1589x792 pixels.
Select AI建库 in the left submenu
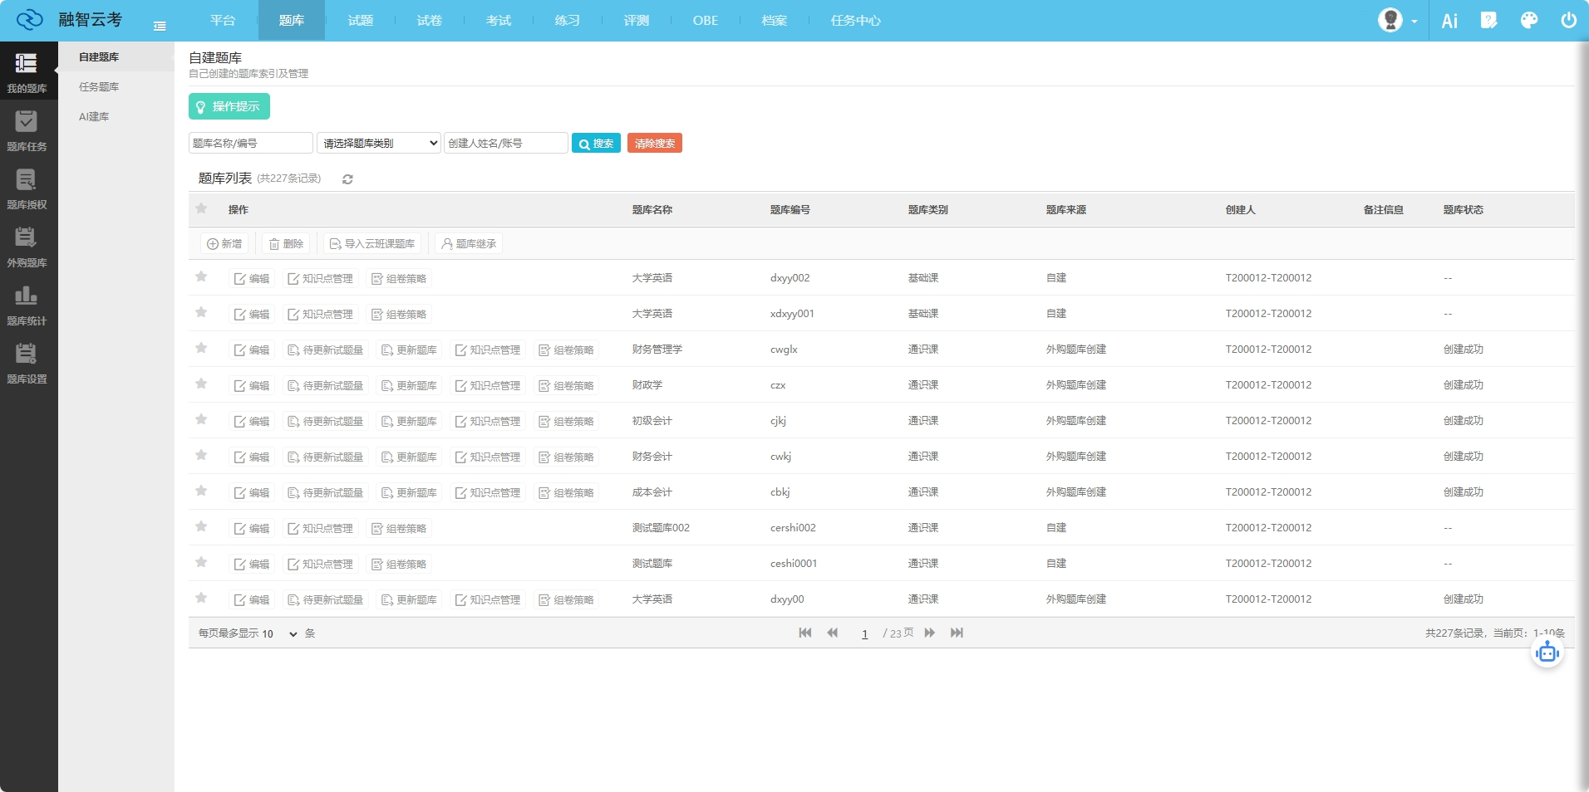pyautogui.click(x=94, y=117)
